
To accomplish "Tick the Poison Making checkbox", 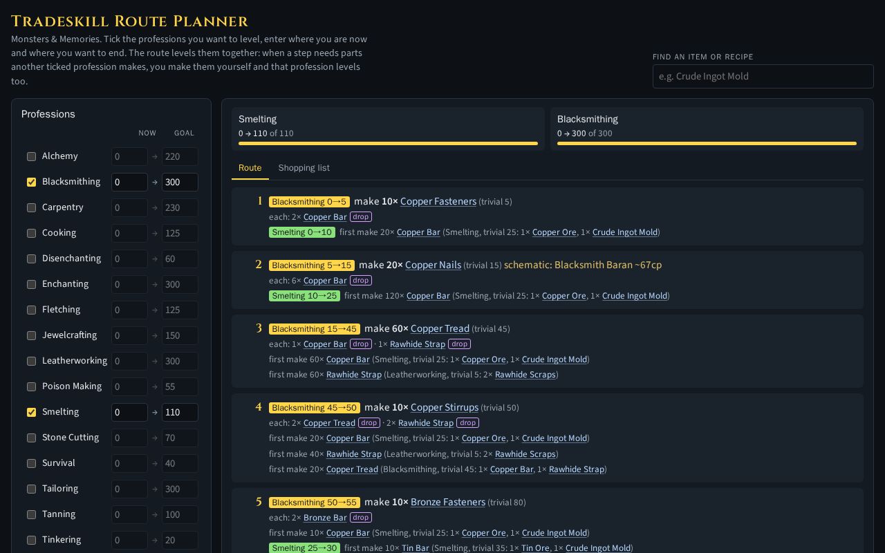I will click(x=31, y=386).
